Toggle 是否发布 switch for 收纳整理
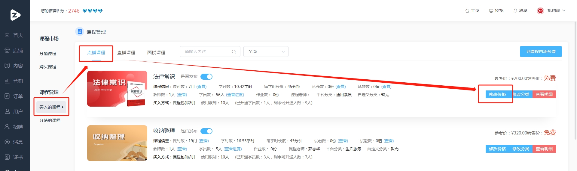Viewport: 577px width, 171px height. [x=206, y=131]
